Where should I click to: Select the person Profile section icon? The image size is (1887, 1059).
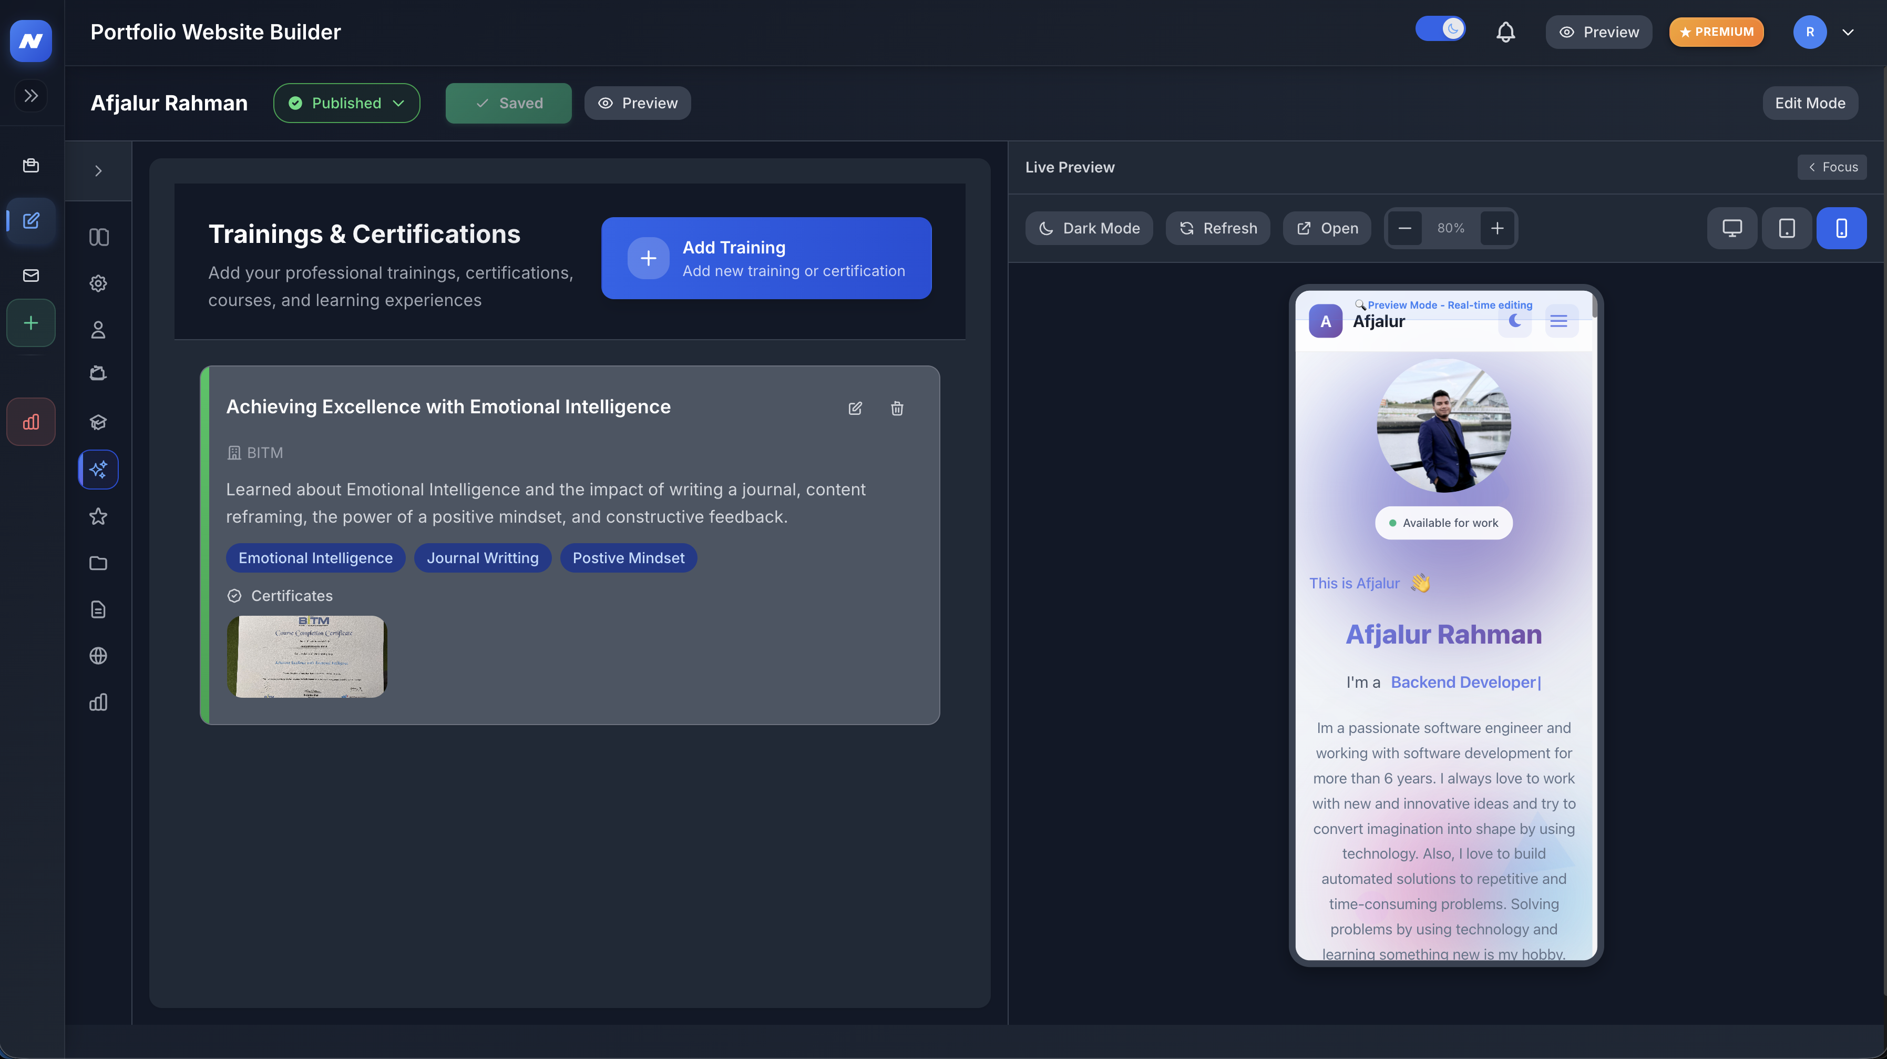(x=98, y=330)
